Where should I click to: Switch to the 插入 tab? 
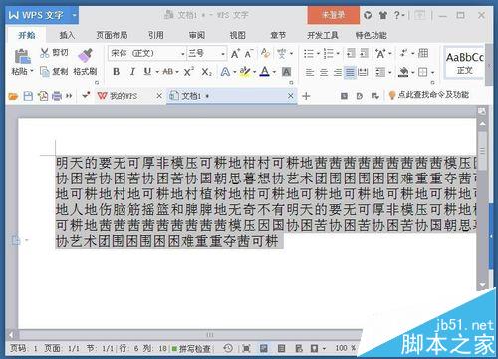click(67, 35)
